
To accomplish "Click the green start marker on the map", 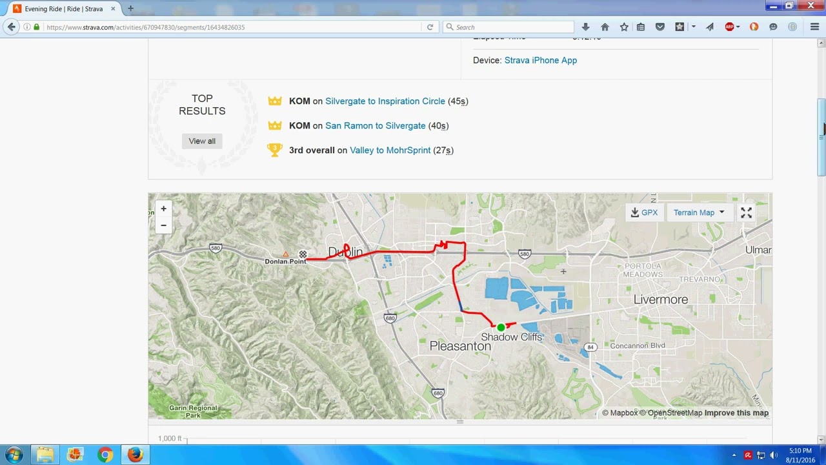I will point(501,327).
